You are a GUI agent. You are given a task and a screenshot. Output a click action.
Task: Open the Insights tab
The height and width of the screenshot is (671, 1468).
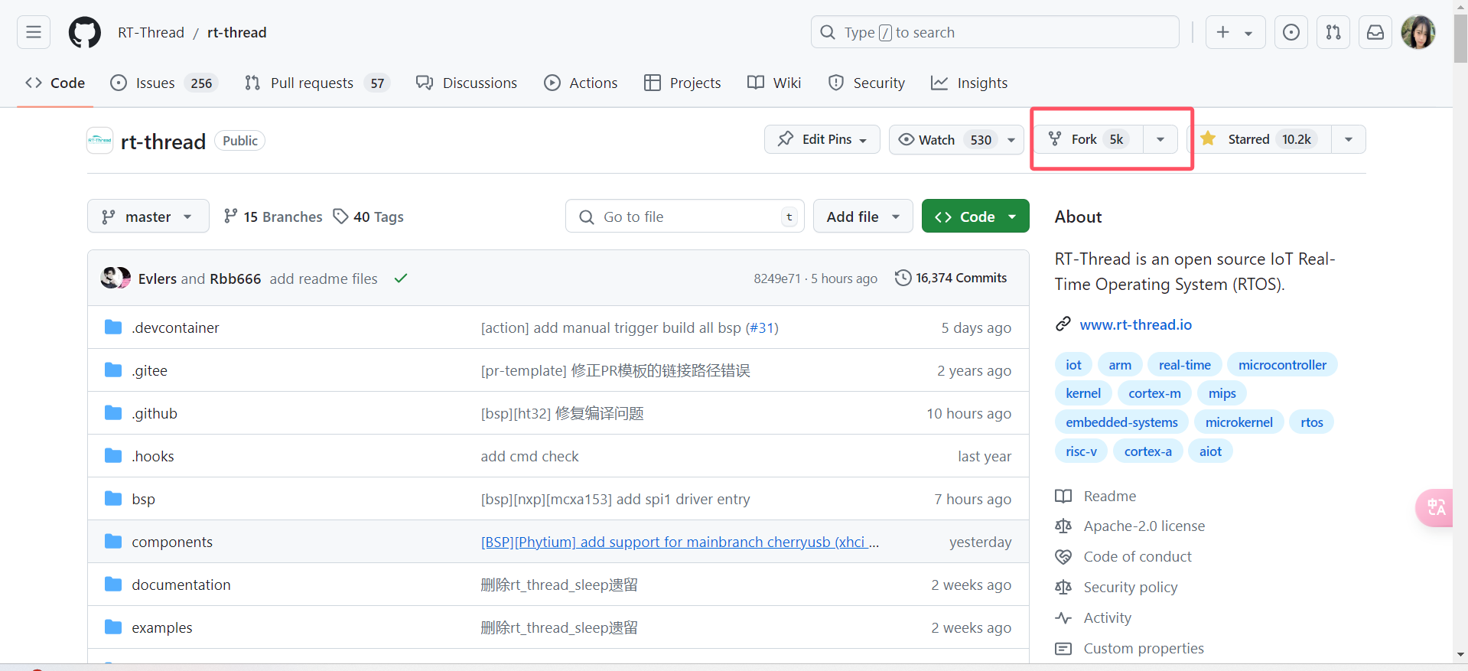click(969, 83)
